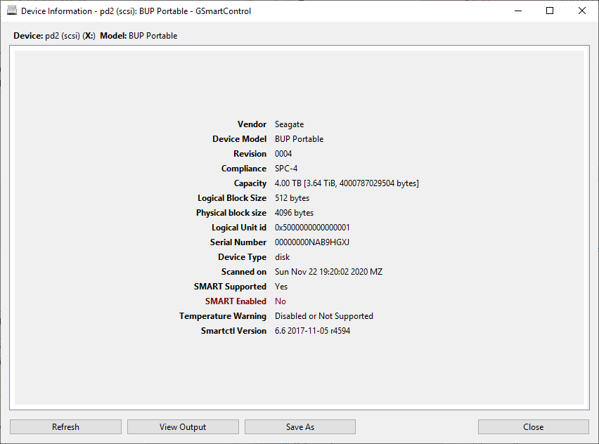Click the 'Physical block size' label
This screenshot has height=444, width=599.
coord(231,213)
